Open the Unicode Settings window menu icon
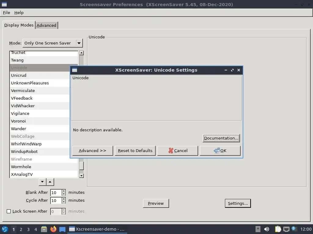The image size is (313, 234). [x=75, y=70]
